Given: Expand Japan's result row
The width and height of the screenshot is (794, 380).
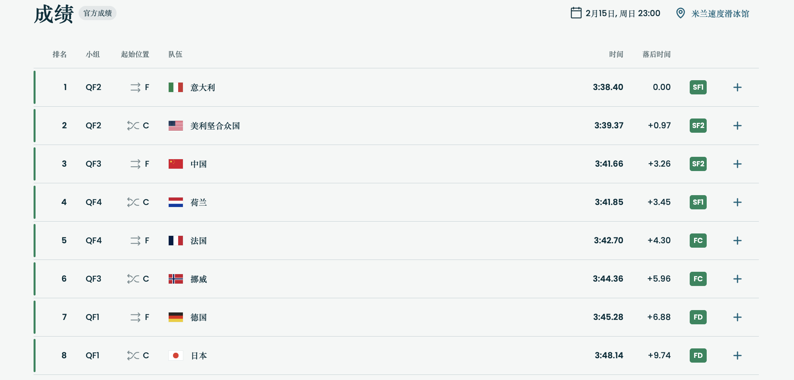Looking at the screenshot, I should pyautogui.click(x=737, y=356).
